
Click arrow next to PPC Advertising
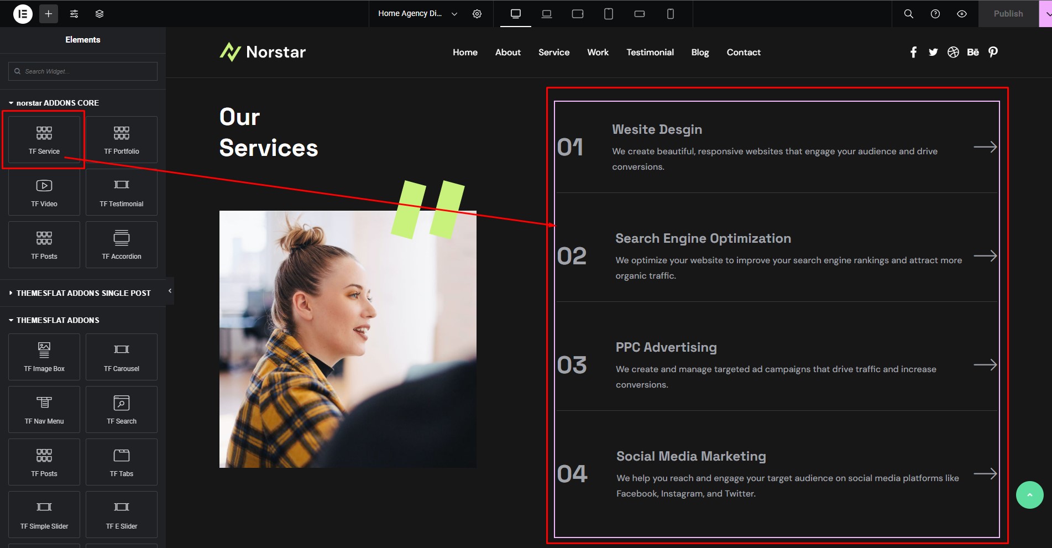pyautogui.click(x=985, y=365)
